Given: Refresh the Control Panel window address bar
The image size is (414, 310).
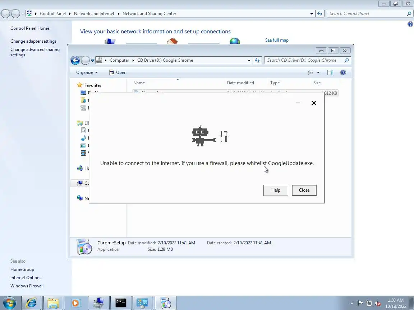Looking at the screenshot, I should tap(320, 14).
